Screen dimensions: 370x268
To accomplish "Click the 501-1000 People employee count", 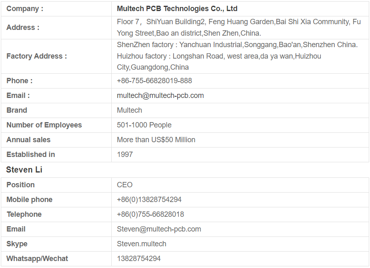I will click(x=144, y=125).
